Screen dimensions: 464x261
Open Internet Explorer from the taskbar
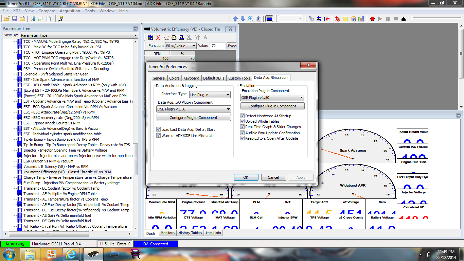[x=71, y=254]
